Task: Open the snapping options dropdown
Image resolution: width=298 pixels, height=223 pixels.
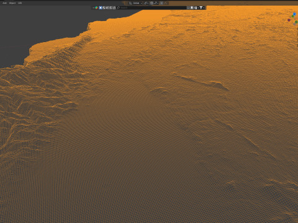Action: [x=156, y=3]
